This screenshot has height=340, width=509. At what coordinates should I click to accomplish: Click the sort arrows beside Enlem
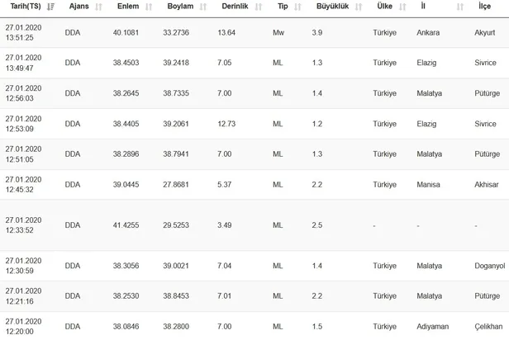(x=150, y=7)
